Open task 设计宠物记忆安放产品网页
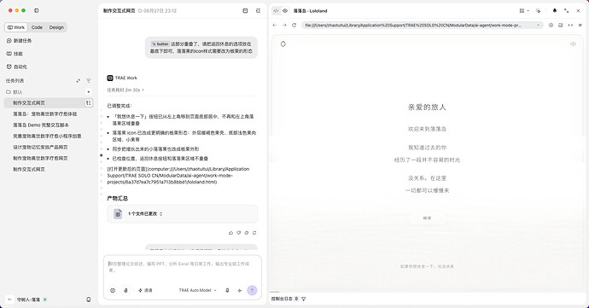 coord(40,148)
